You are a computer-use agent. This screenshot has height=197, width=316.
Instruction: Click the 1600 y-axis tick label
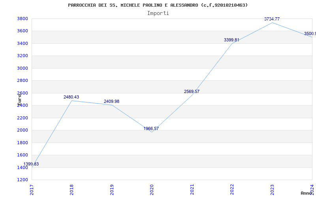pos(23,155)
